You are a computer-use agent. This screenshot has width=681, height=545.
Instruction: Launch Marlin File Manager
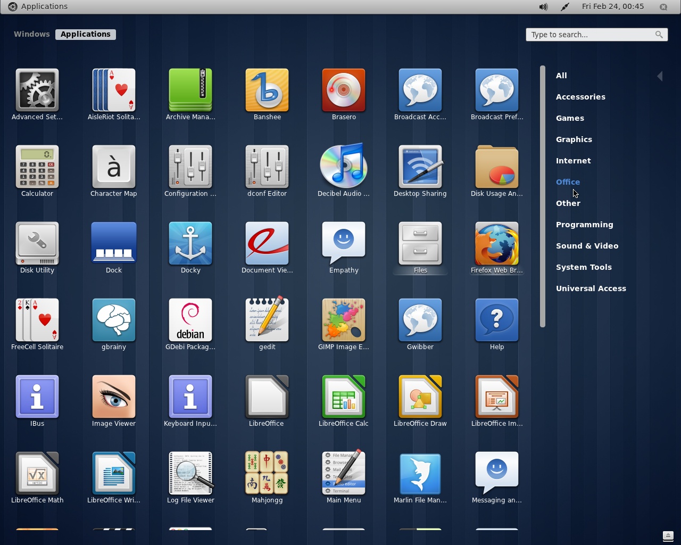point(420,478)
